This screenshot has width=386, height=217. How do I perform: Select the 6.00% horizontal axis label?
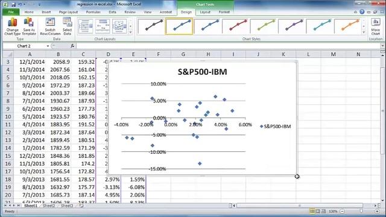point(245,125)
